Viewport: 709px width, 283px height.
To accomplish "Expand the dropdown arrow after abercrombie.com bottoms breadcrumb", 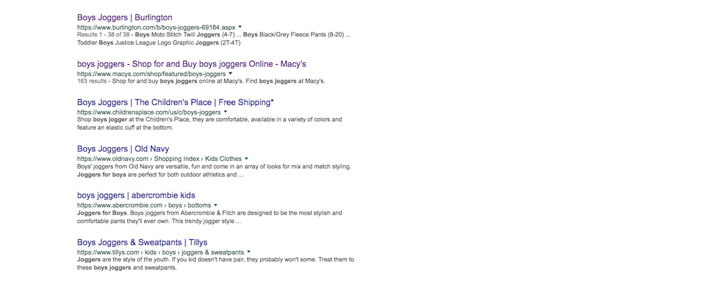I will (x=216, y=205).
